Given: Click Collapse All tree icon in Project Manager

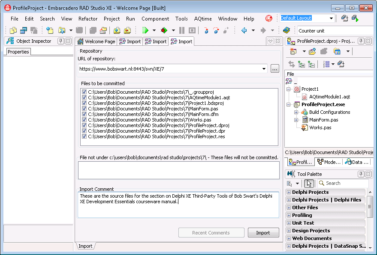Looking at the screenshot, I should [x=311, y=64].
